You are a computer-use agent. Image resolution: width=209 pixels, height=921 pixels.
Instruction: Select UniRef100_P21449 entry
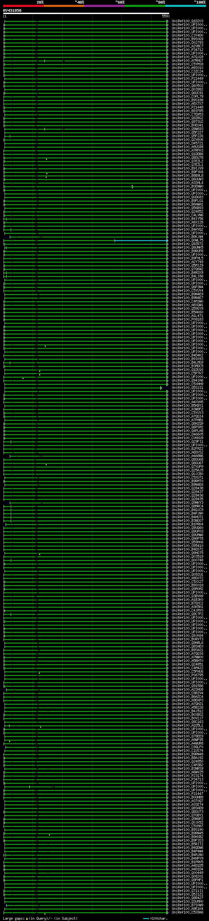coord(187,79)
